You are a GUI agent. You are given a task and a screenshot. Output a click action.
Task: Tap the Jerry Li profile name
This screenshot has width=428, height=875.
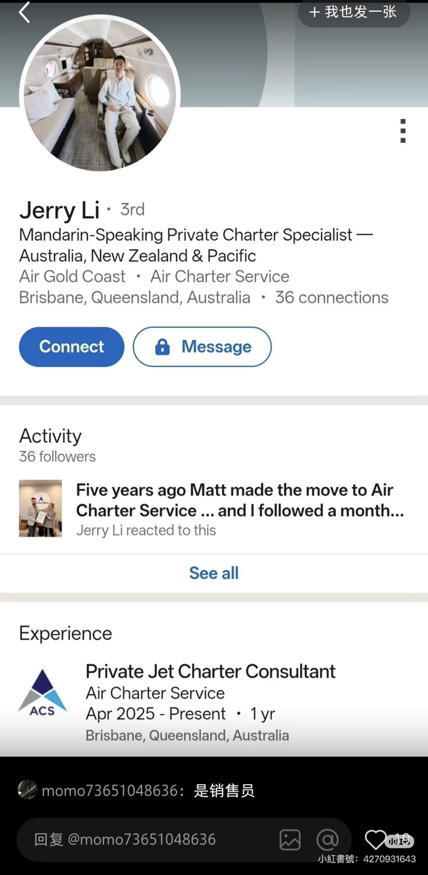tap(59, 210)
